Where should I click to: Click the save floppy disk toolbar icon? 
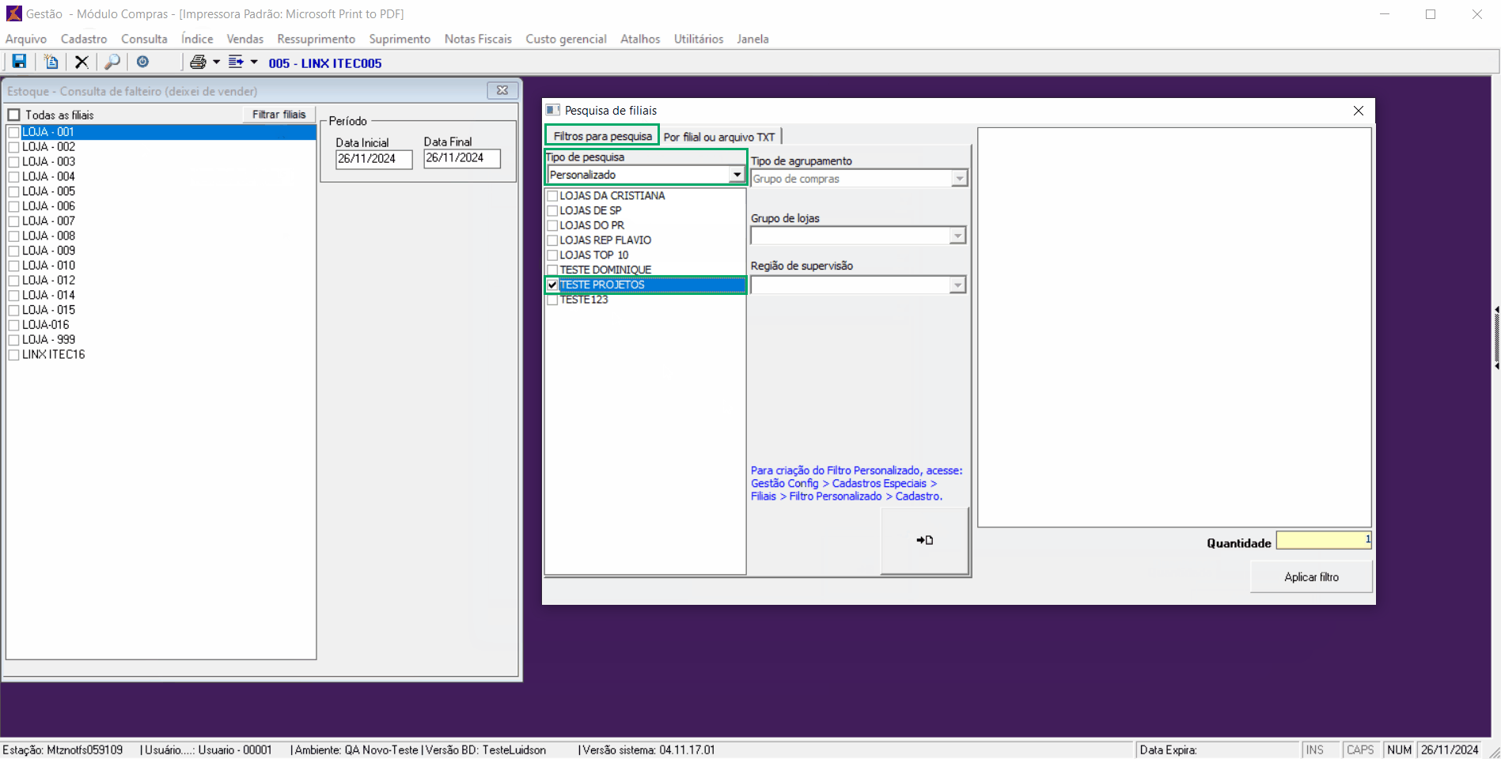click(19, 62)
